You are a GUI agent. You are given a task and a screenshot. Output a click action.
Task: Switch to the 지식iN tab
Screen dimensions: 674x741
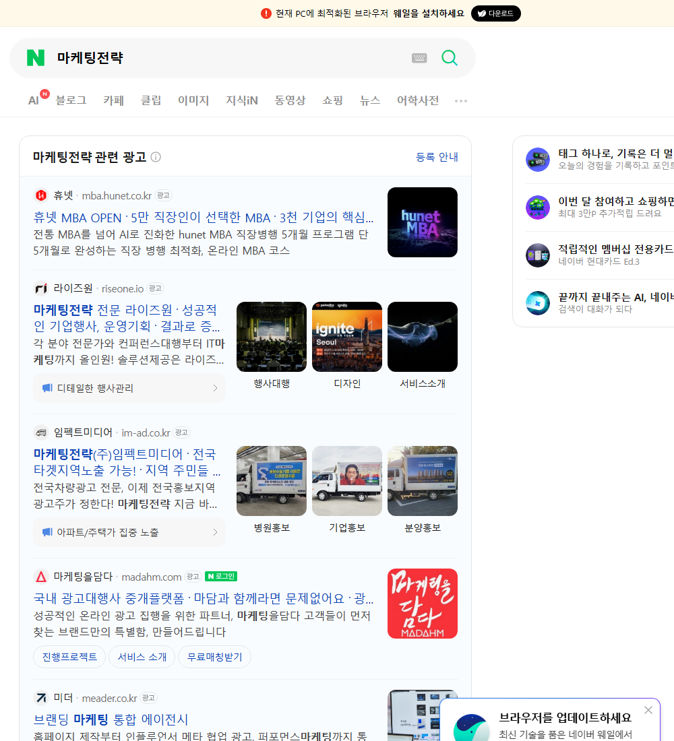[242, 100]
